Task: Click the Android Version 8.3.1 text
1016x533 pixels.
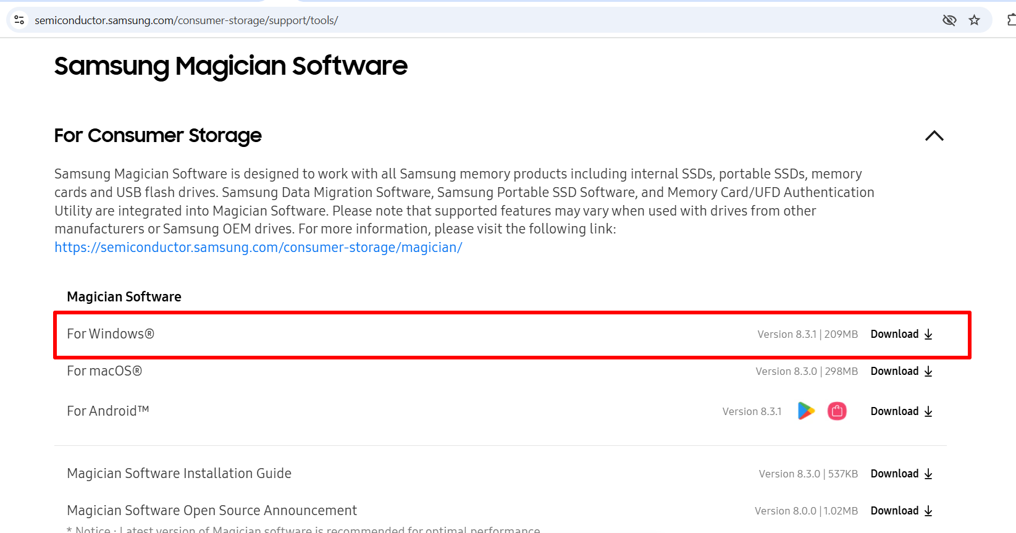Action: (752, 411)
